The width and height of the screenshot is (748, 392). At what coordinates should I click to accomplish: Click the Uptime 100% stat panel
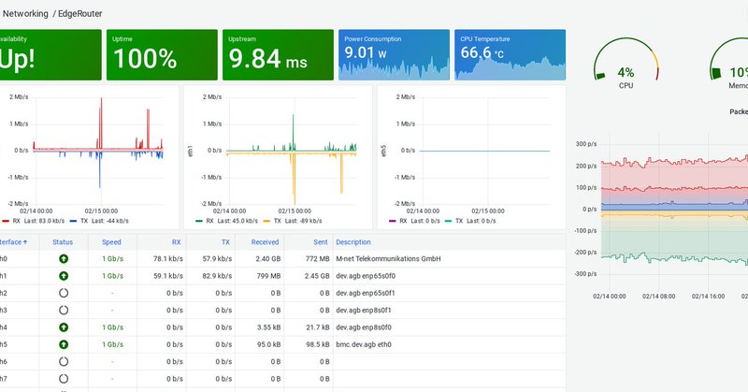click(x=162, y=54)
